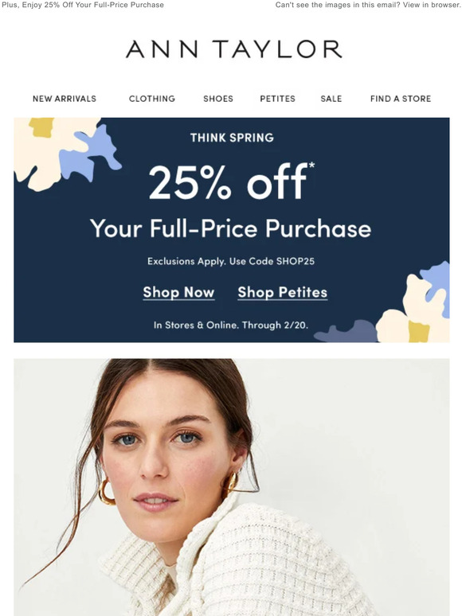Viewport: 462px width, 616px height.
Task: Click the Shop Petites link in banner
Action: tap(282, 292)
